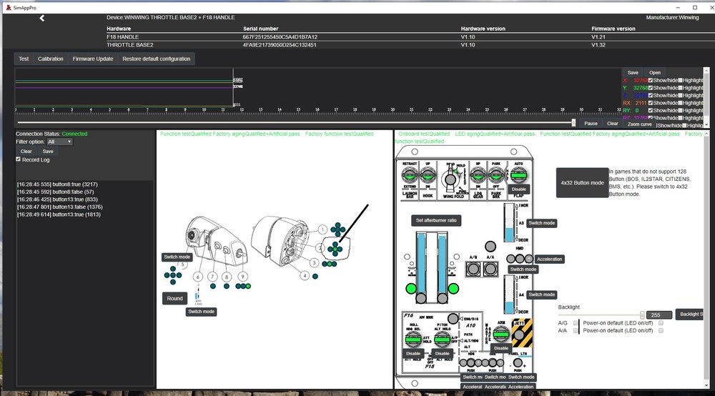715x396 pixels.
Task: Click Switch mode next to A4 axis
Action: [x=541, y=294]
